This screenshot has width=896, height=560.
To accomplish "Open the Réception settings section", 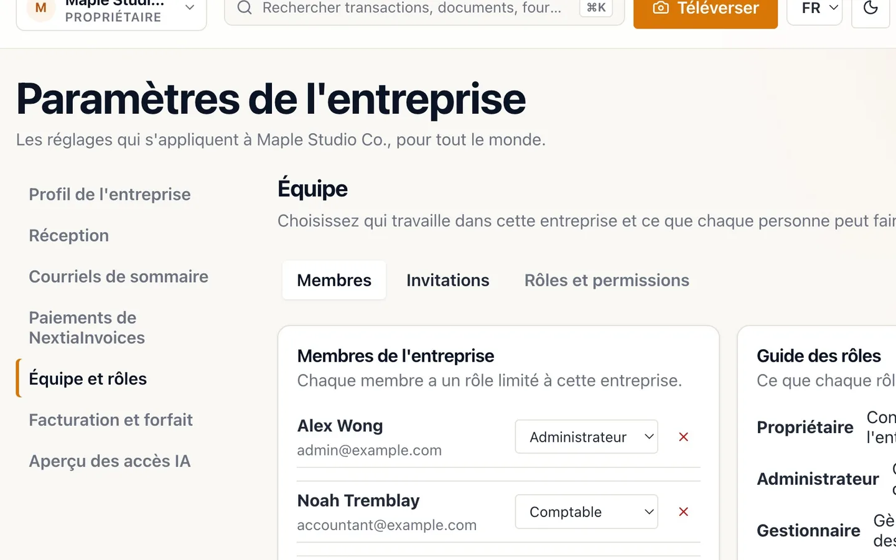I will coord(68,235).
